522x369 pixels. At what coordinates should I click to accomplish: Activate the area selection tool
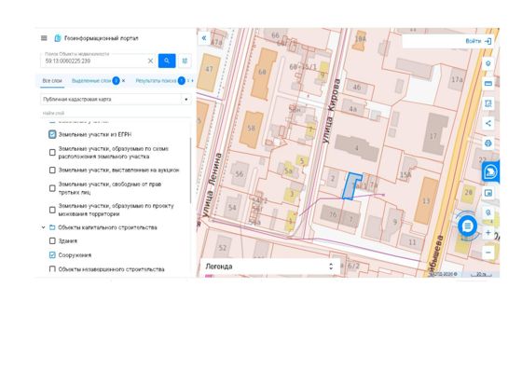(x=488, y=103)
